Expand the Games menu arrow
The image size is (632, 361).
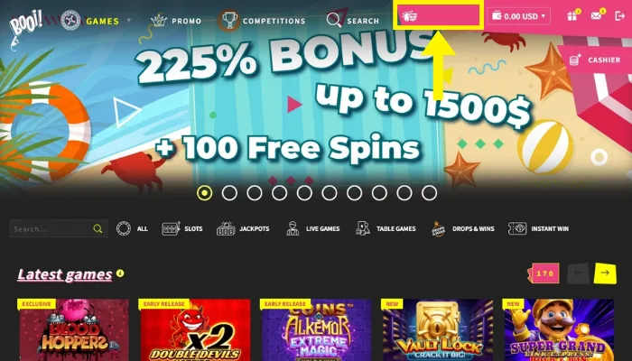pos(129,20)
